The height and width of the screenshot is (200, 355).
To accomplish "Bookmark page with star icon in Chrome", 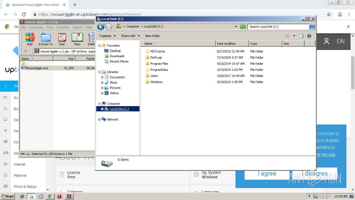I will (329, 14).
